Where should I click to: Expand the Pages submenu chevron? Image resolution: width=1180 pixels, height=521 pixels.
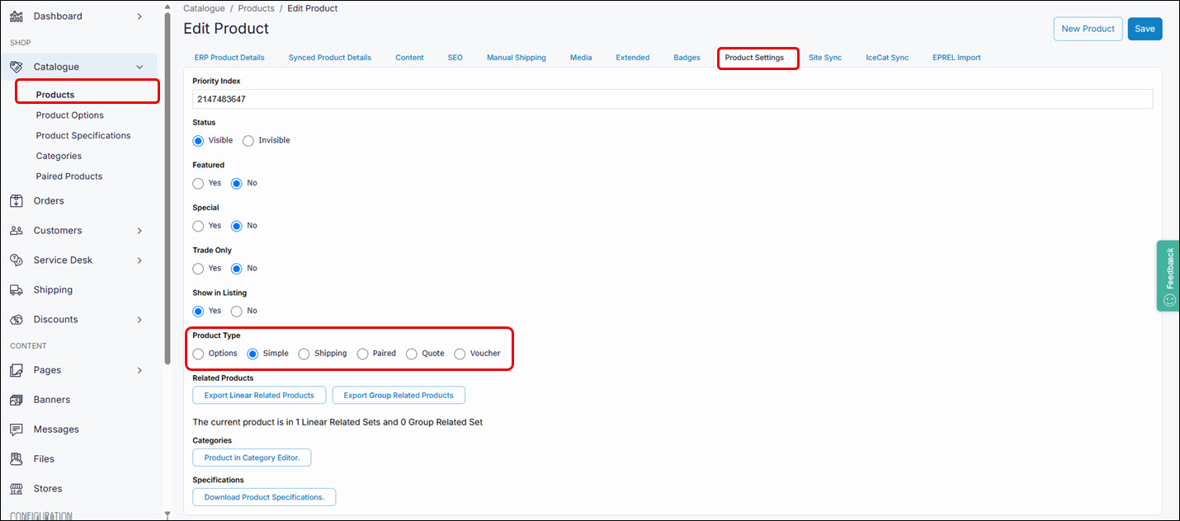click(139, 370)
